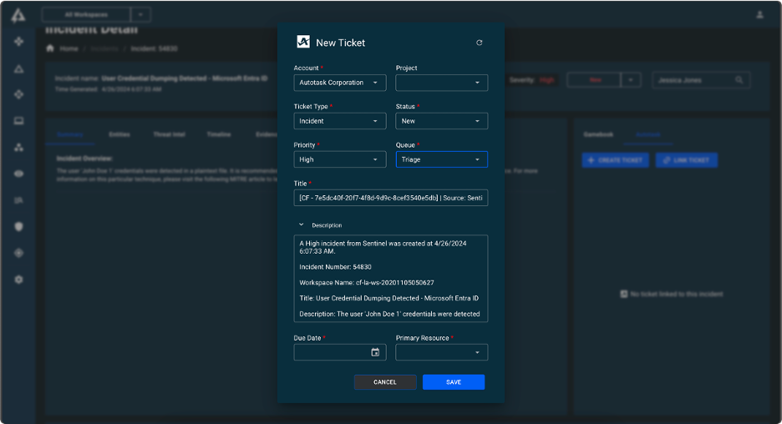The height and width of the screenshot is (424, 782).
Task: Open the calendar picker in Due Date
Action: point(375,352)
